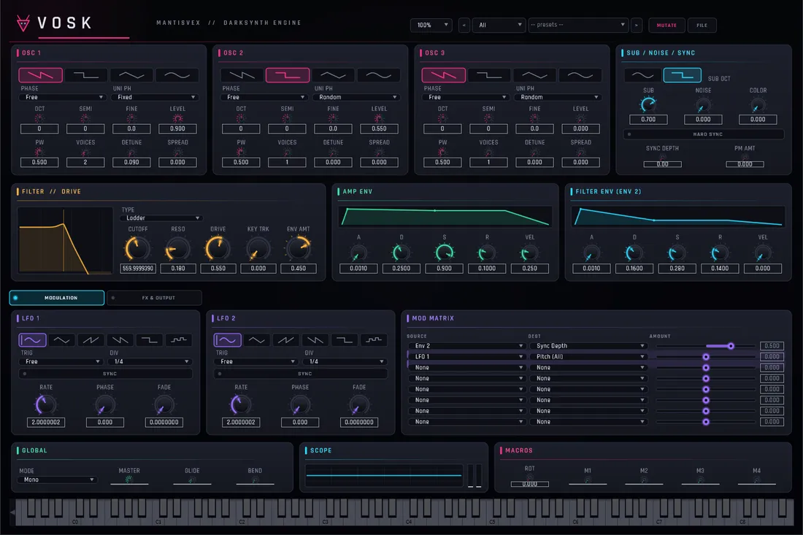Select the square waveform for OSC 2
This screenshot has width=803, height=535.
(288, 75)
